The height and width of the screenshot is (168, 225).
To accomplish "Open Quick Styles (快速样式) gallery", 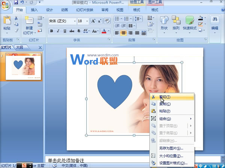I will [190, 21].
